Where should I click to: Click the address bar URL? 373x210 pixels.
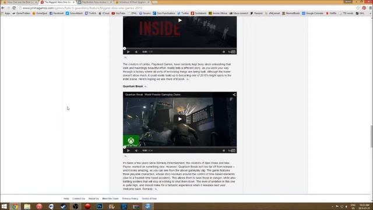(82, 8)
